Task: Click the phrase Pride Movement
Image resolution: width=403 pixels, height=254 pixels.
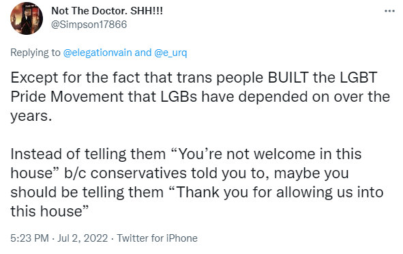Action: (68, 97)
